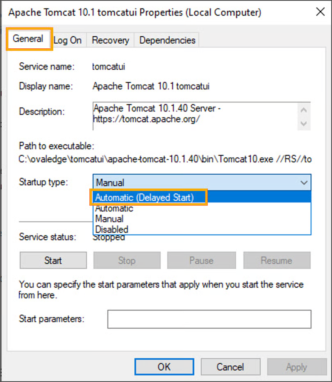
Task: Set startup type to Disabled
Action: click(x=112, y=229)
